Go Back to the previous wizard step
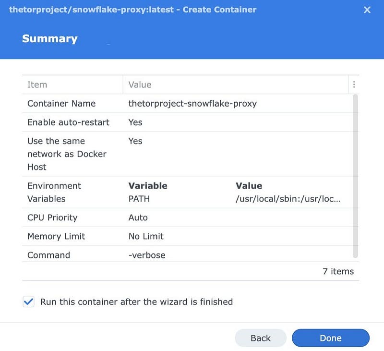This screenshot has width=384, height=351. [261, 338]
